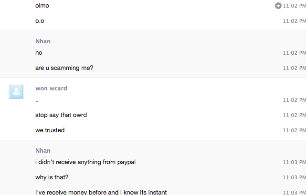306x195 pixels.
Task: Click the 'why is that?' message
Action: (52, 177)
